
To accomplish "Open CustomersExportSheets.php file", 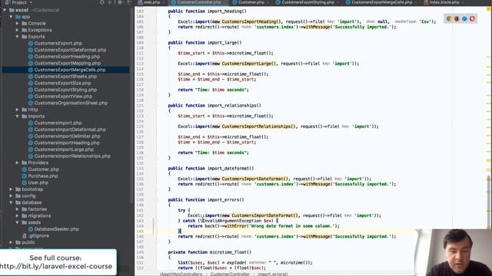I will 65,77.
